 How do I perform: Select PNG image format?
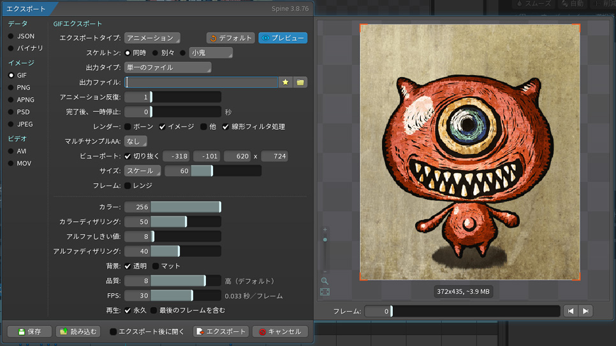tap(19, 87)
